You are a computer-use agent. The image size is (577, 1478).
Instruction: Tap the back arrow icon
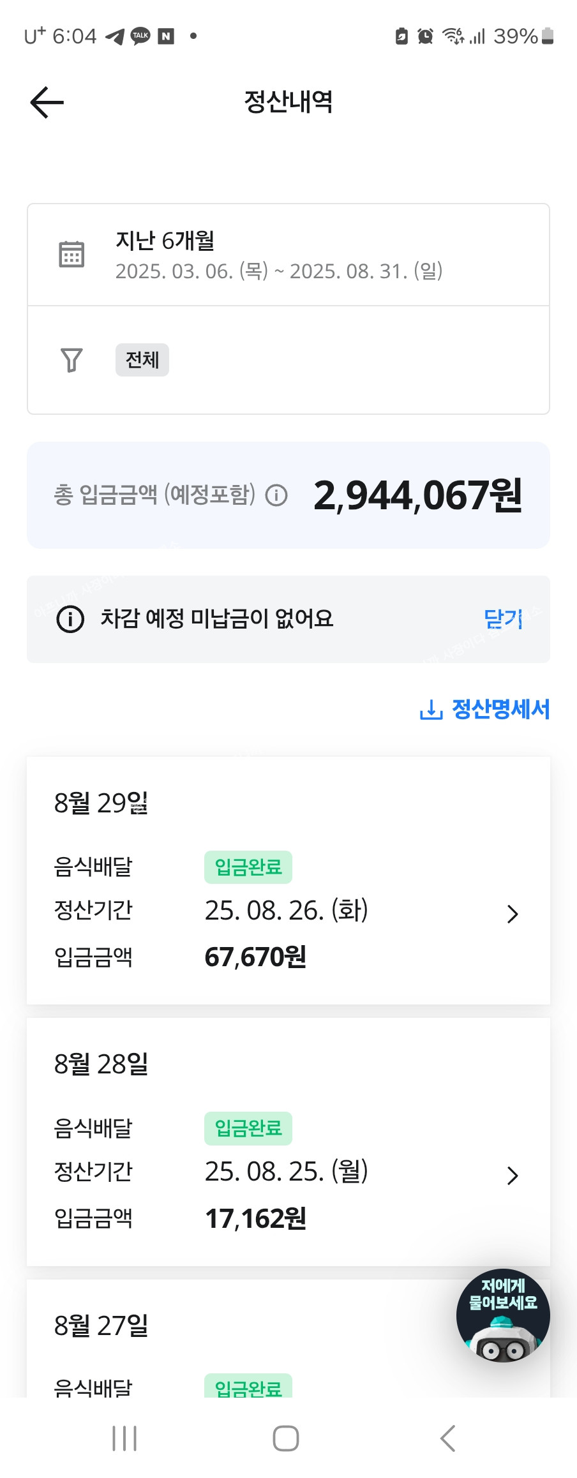pos(47,102)
